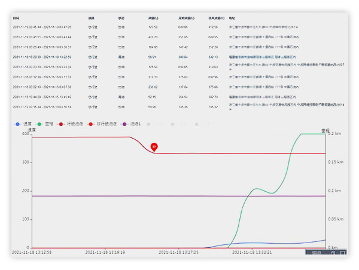Toggle the green 里程 legend series
The image size is (359, 270).
tap(48, 124)
